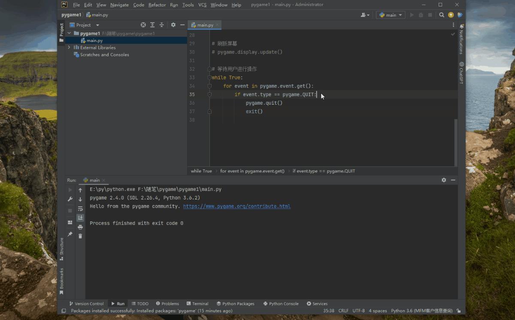
Task: Open the pygame.org contribute link
Action: (x=236, y=206)
